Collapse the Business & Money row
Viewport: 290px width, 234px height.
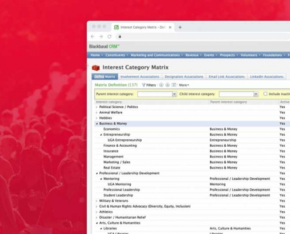(x=97, y=123)
